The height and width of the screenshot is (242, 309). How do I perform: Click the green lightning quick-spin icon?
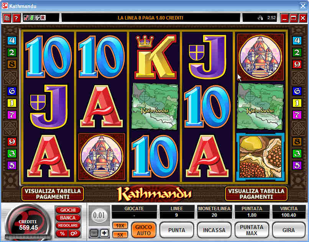pos(32,18)
